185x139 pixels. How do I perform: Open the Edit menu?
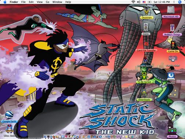pyautogui.click(x=31, y=2)
